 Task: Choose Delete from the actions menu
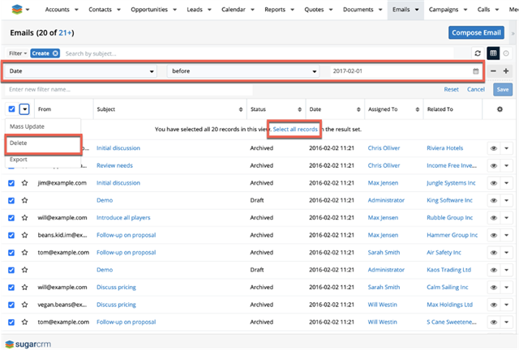click(x=19, y=144)
